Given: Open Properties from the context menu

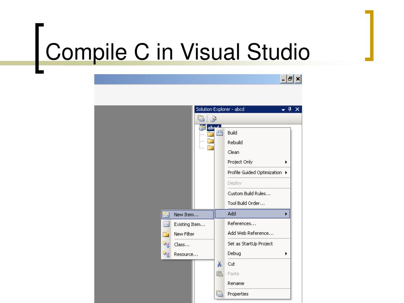Looking at the screenshot, I should [252, 294].
